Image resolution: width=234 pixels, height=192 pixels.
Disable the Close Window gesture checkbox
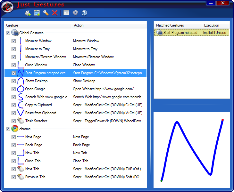(13, 65)
